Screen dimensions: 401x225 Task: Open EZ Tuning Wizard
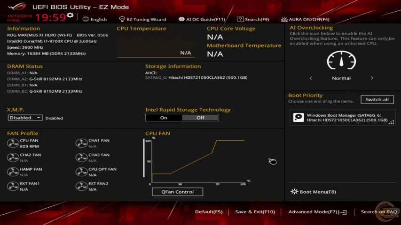click(142, 19)
